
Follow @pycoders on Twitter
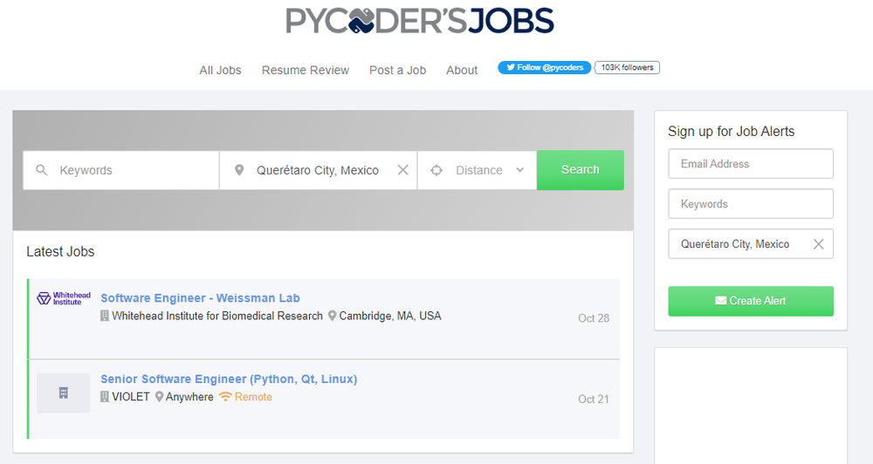(x=545, y=67)
